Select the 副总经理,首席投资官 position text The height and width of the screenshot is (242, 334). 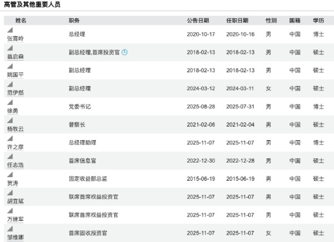pyautogui.click(x=94, y=52)
